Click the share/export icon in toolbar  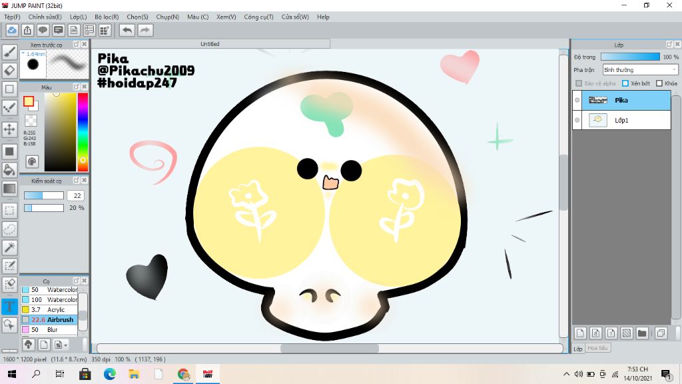click(x=27, y=30)
